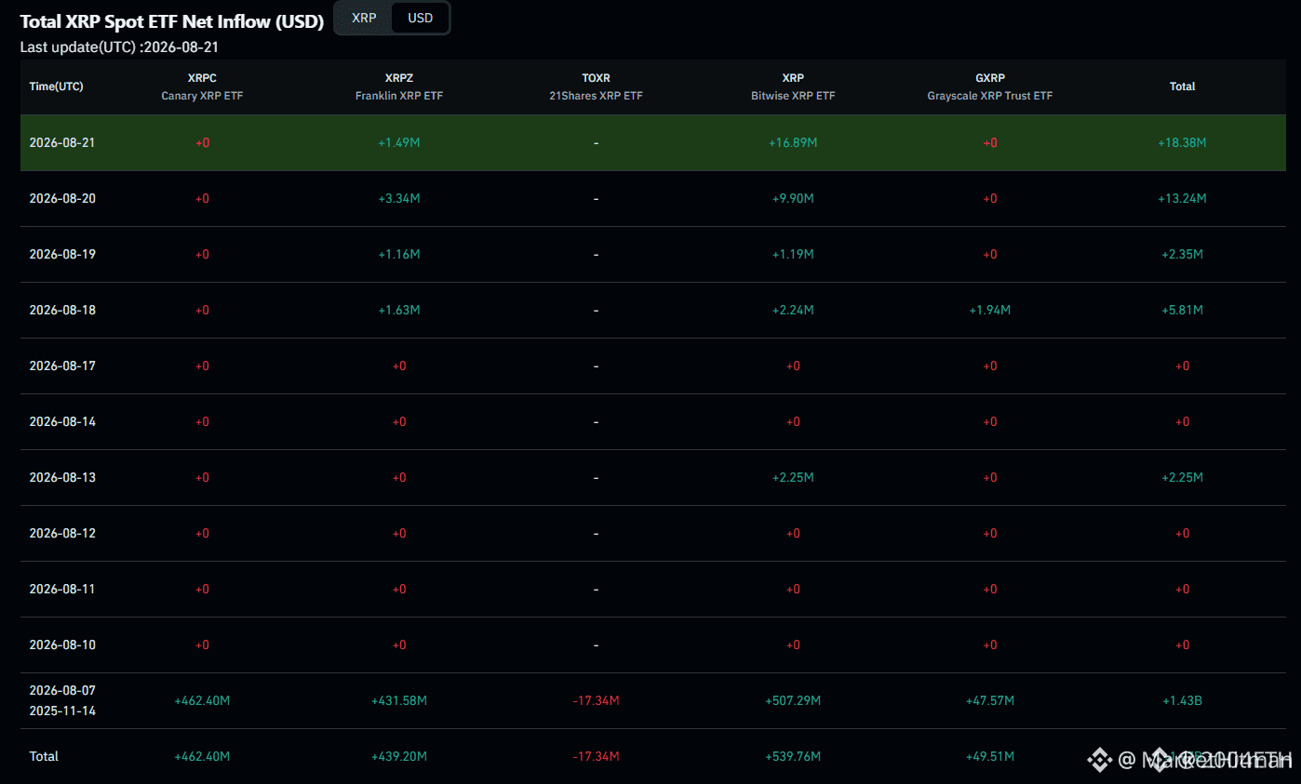
Task: Click the 2026-08-12 date cell
Action: (x=62, y=533)
